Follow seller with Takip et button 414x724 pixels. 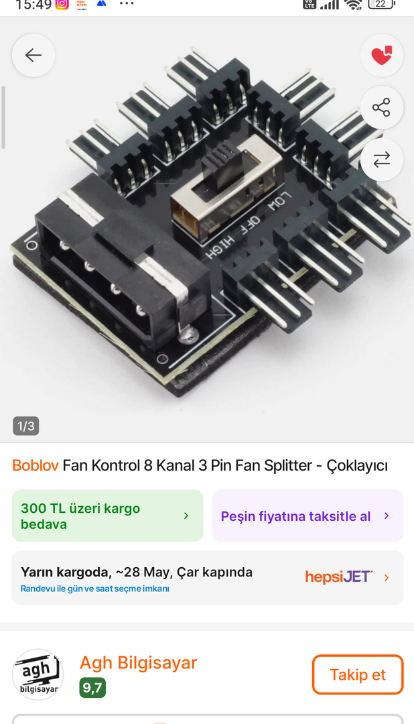point(358,674)
